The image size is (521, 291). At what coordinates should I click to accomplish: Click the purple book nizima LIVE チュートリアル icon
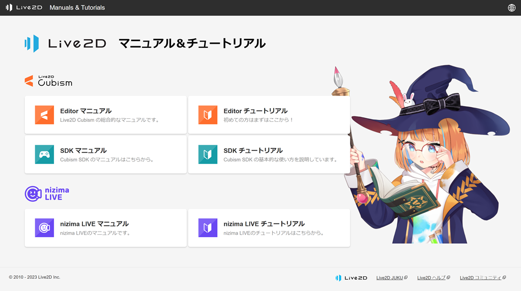pos(208,228)
